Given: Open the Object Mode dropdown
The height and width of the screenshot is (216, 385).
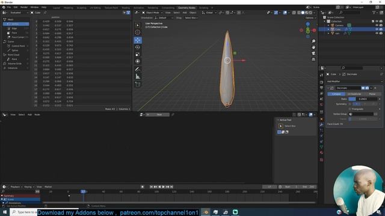Looking at the screenshot, I should click(x=152, y=13).
